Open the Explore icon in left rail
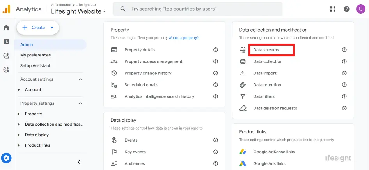The image size is (369, 170). 6,56
